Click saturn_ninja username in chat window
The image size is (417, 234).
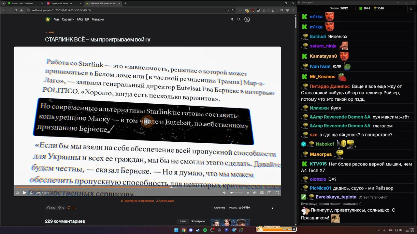pos(323,46)
